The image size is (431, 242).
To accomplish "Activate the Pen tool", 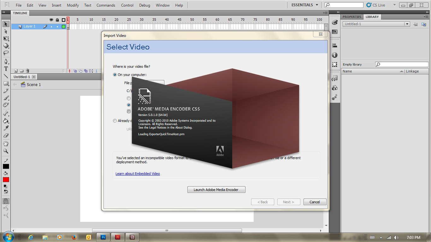I will coord(6,61).
